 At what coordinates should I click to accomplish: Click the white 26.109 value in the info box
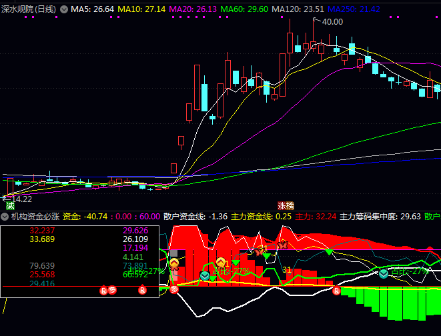[135, 239]
